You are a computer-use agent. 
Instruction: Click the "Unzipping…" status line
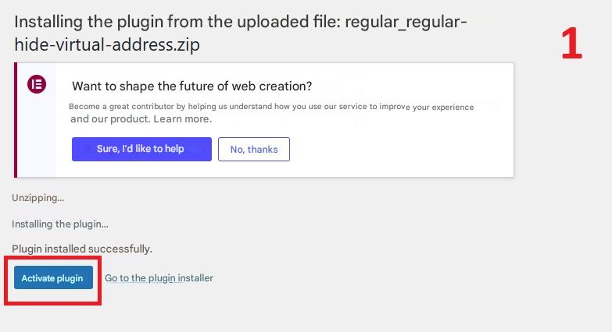(37, 198)
